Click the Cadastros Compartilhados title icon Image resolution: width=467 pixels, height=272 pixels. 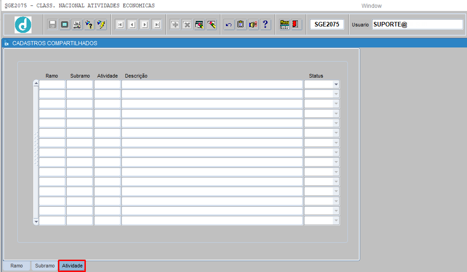click(x=6, y=43)
